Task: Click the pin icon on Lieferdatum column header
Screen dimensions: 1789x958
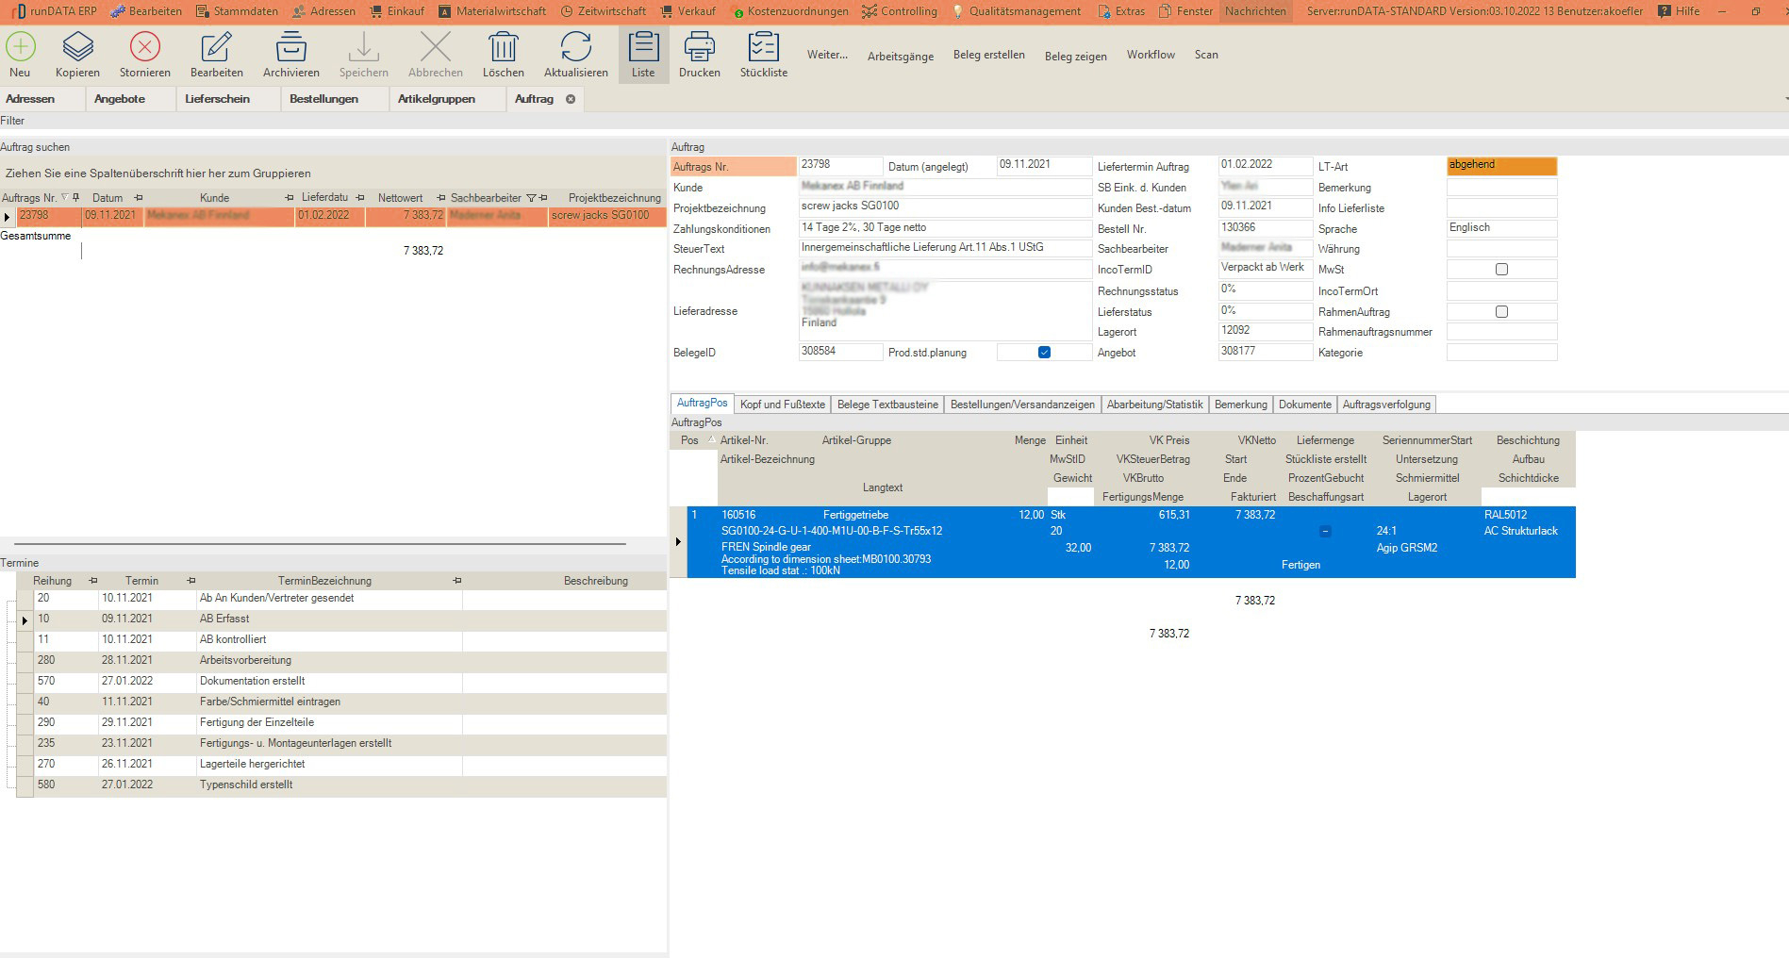Action: (x=360, y=198)
